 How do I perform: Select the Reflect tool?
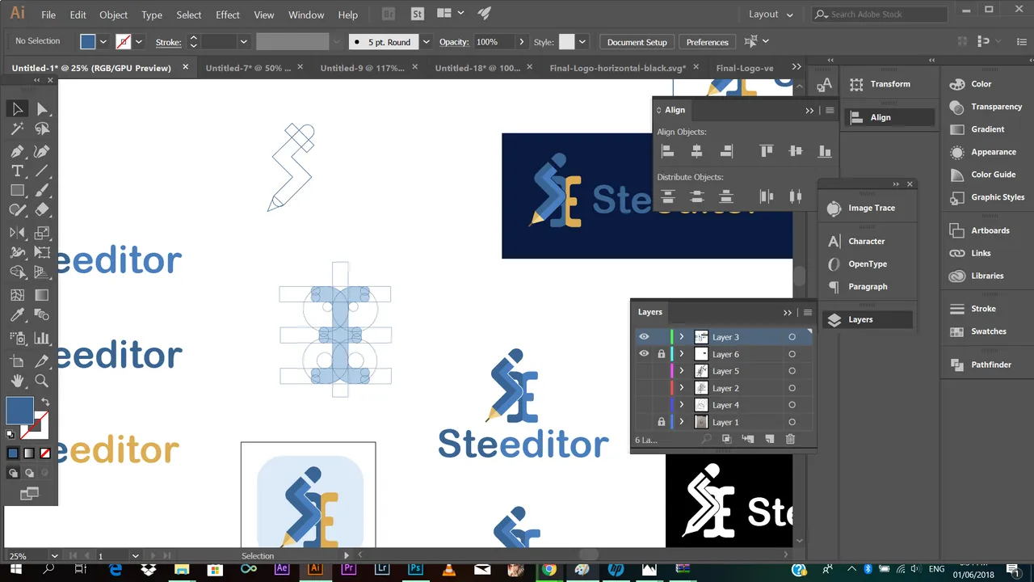(17, 233)
